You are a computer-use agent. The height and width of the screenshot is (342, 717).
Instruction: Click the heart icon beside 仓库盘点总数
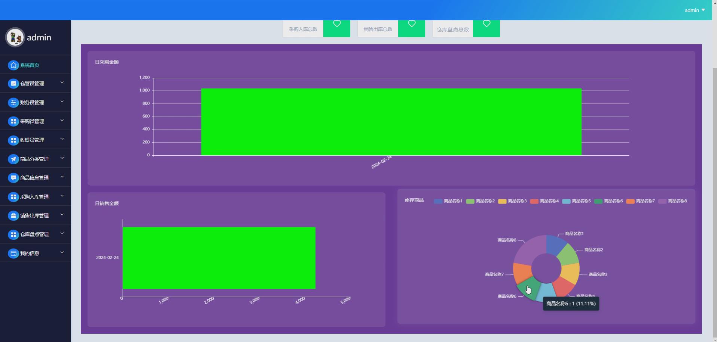pyautogui.click(x=486, y=24)
